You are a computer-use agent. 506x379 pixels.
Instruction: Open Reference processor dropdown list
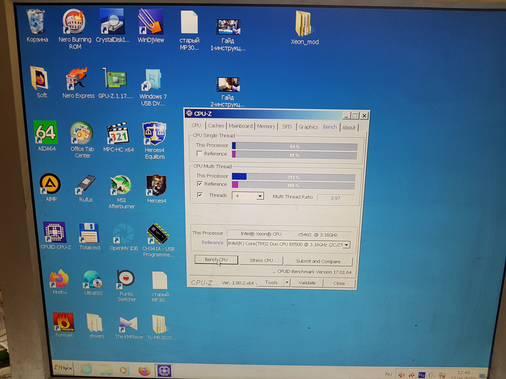point(346,245)
